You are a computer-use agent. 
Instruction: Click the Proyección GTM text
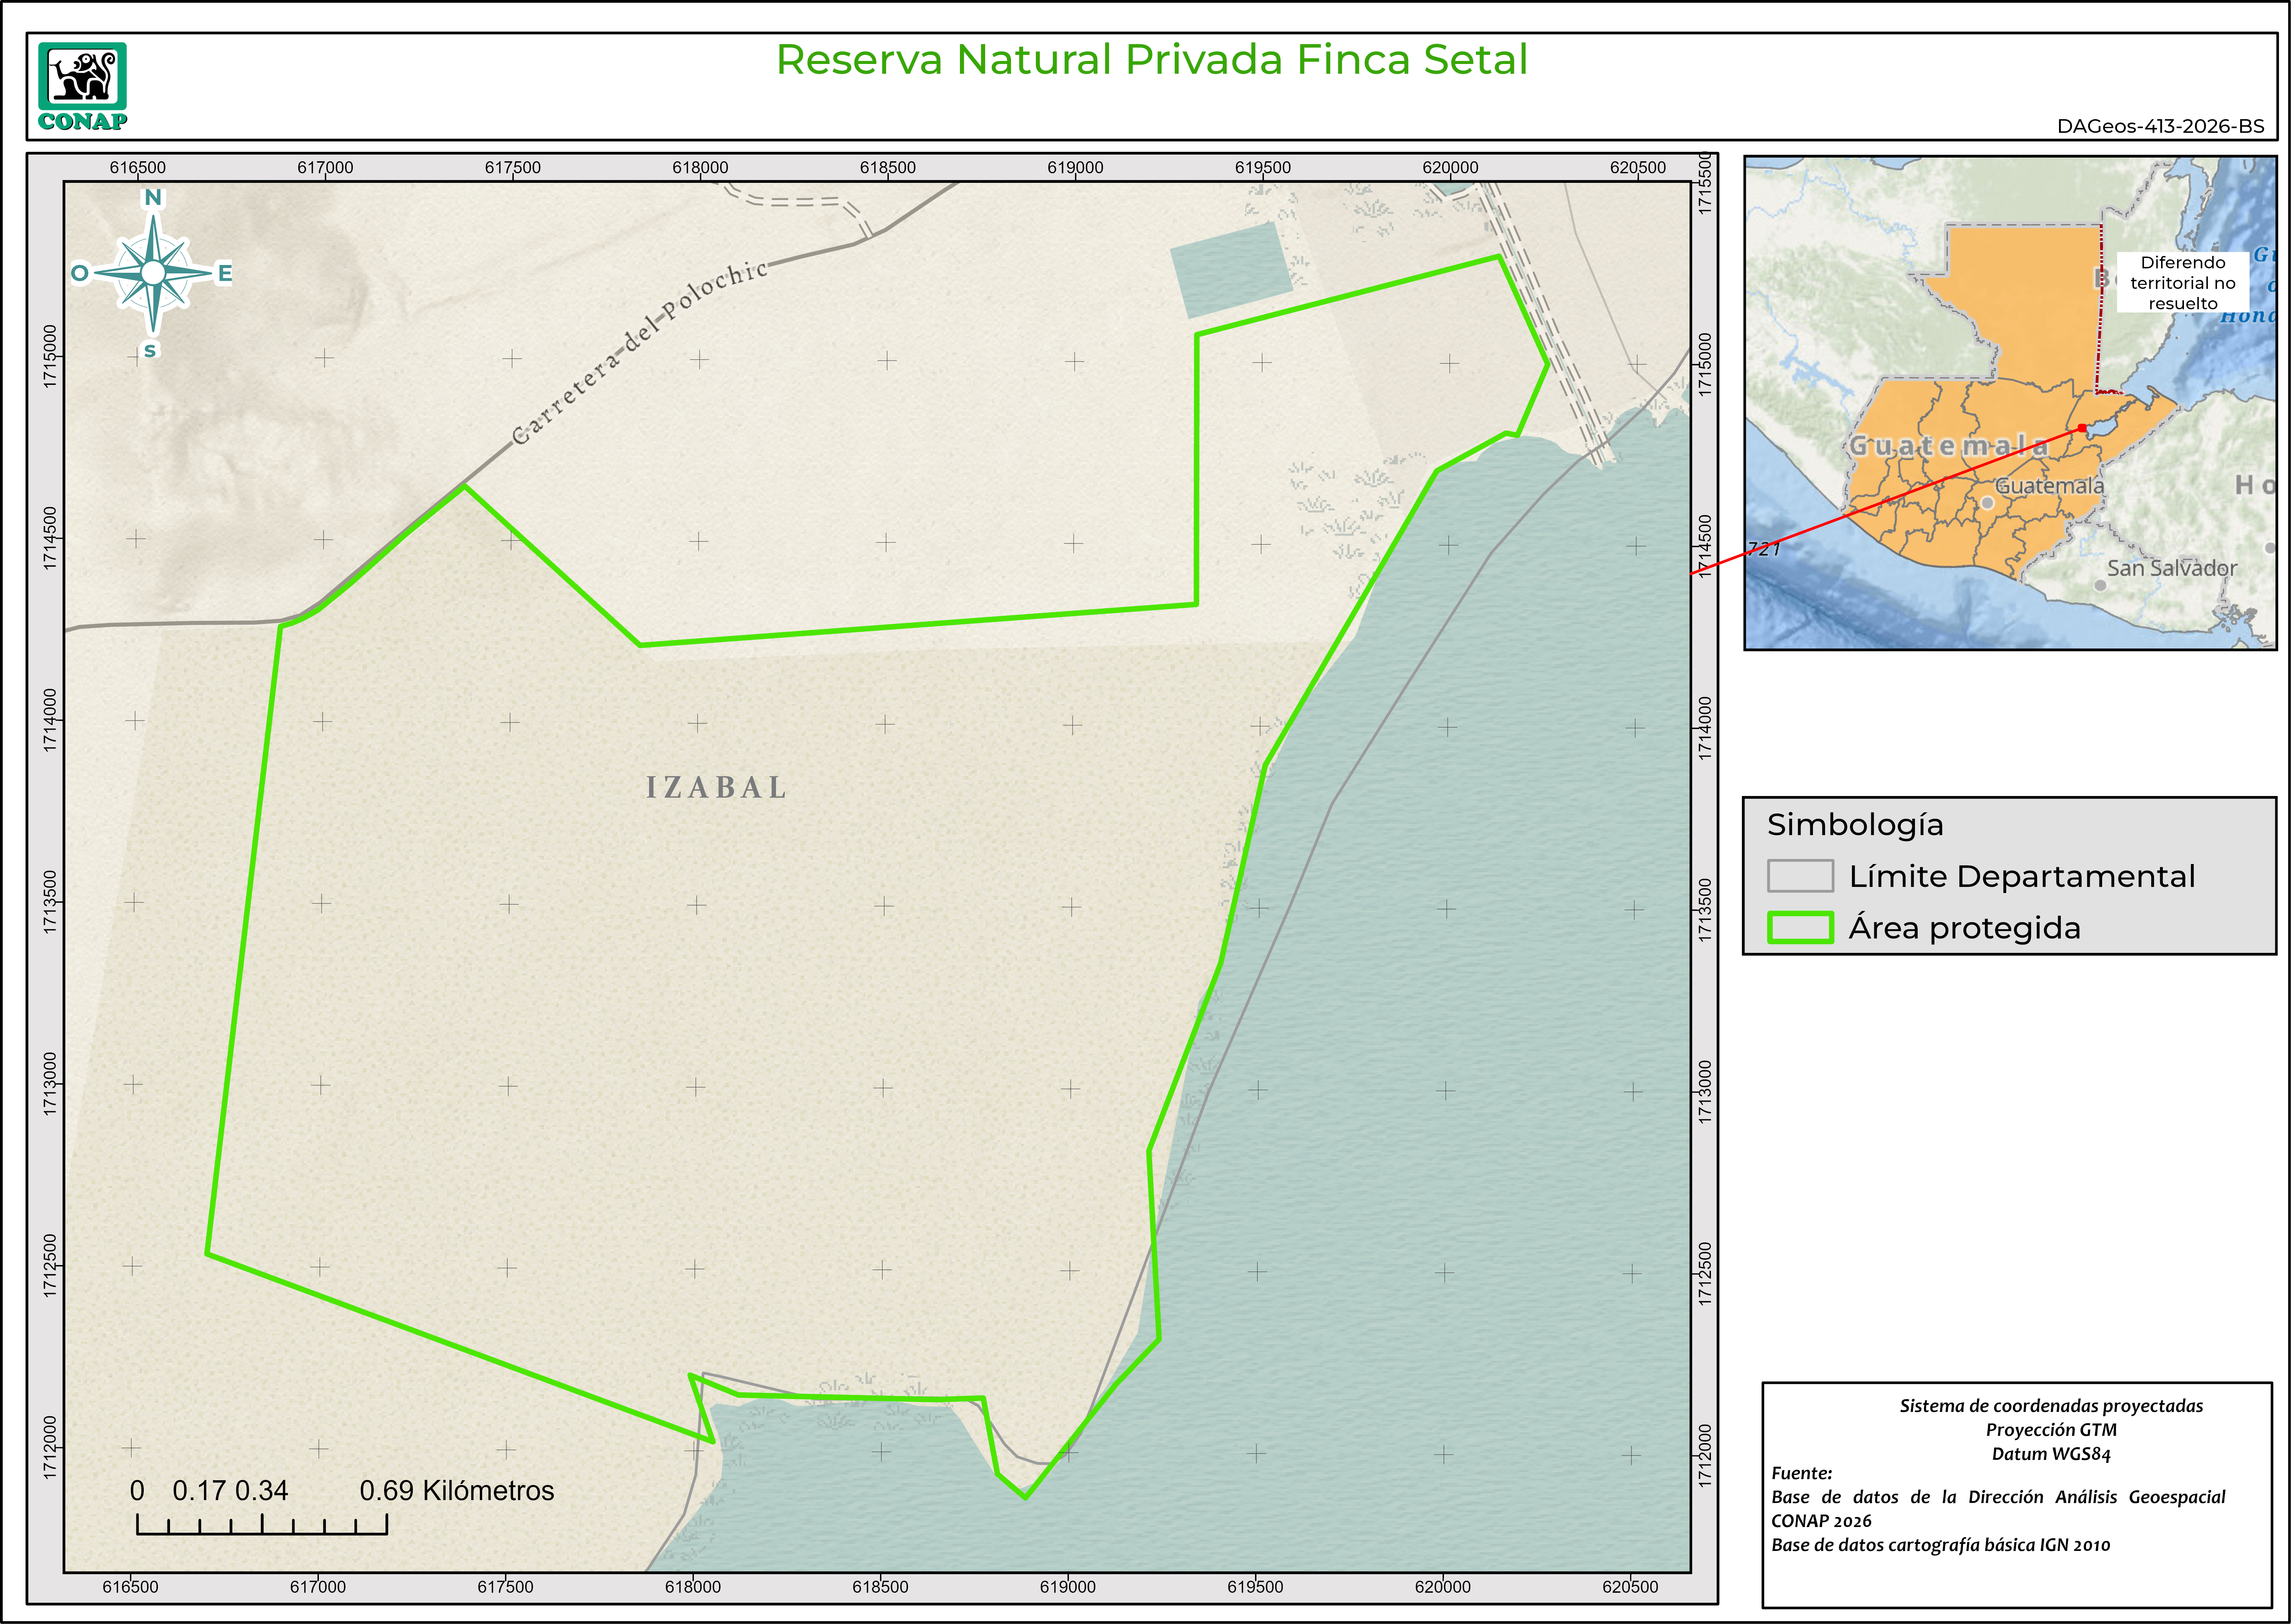click(x=2051, y=1430)
